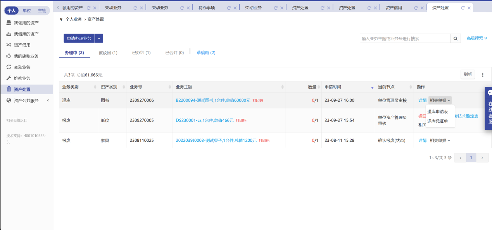This screenshot has height=230, width=492.
Task: Open the three-dot table options menu
Action: (x=483, y=75)
